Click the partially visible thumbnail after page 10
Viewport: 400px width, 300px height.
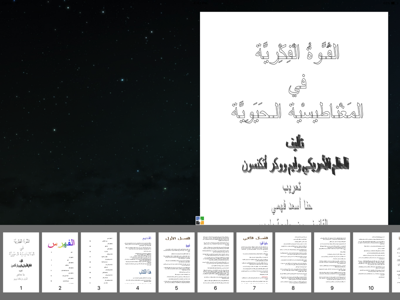tap(396, 262)
